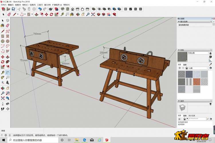Screen dimensions: 215x143
Task: Open the Arc tool dropdown arrow
Action: pyautogui.click(x=25, y=14)
